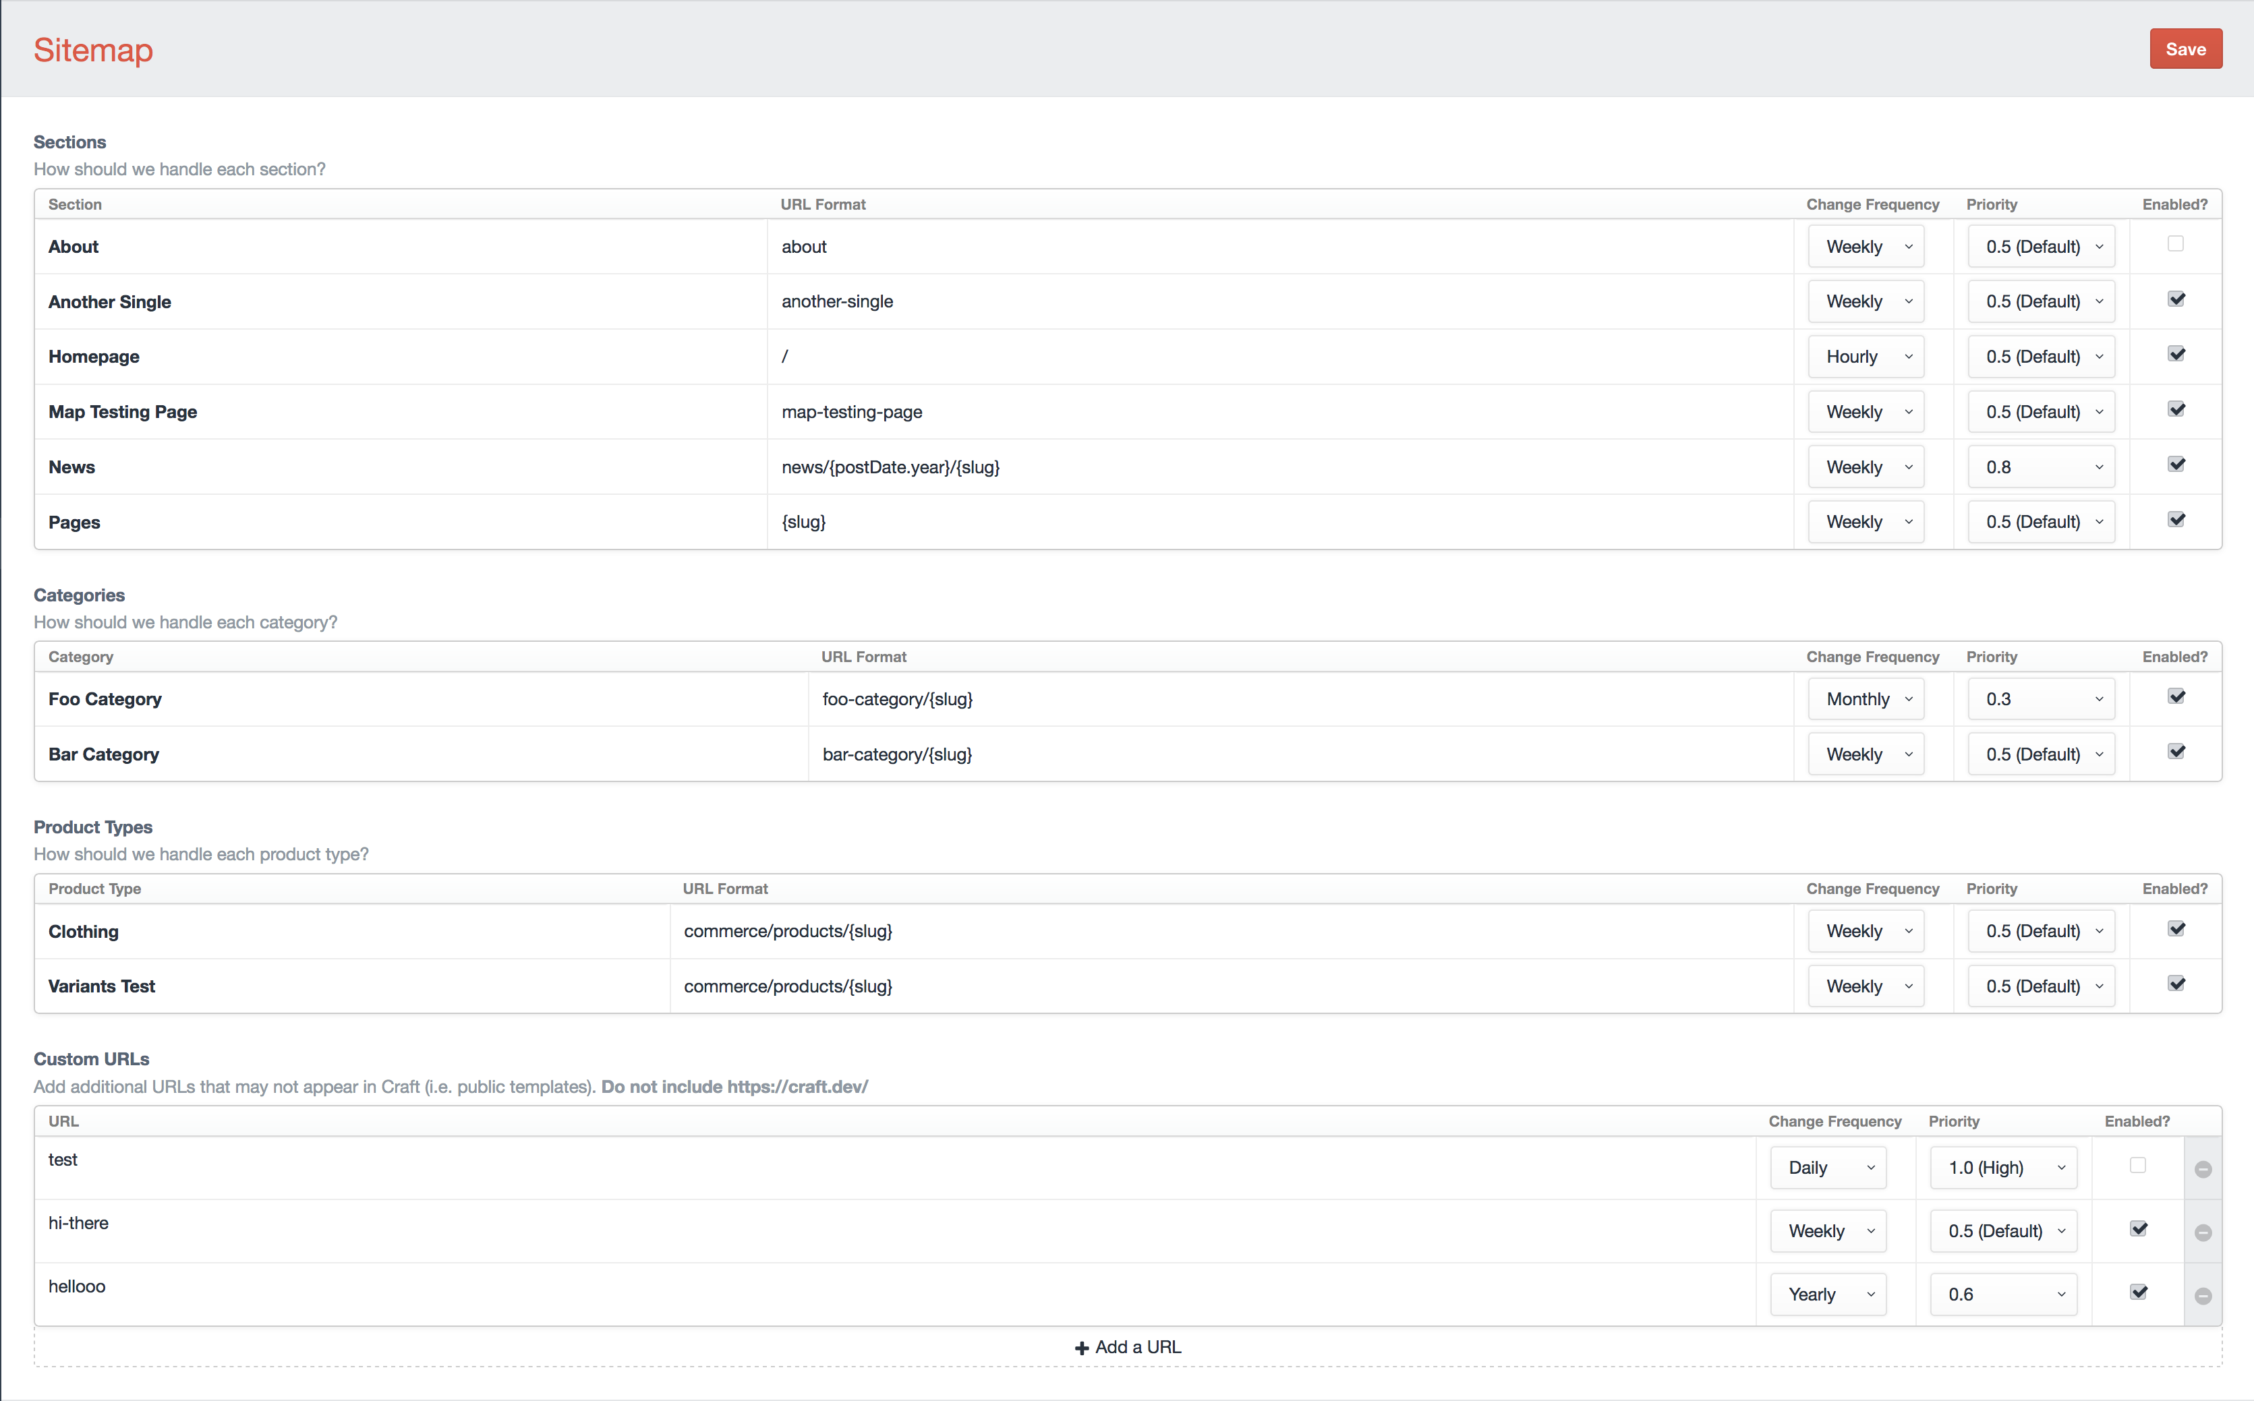Remove the 'hellooo' custom URL row
The width and height of the screenshot is (2254, 1401).
pos(2203,1296)
